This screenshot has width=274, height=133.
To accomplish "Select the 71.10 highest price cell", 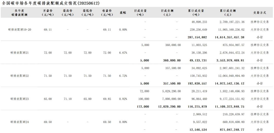I will point(67,99).
